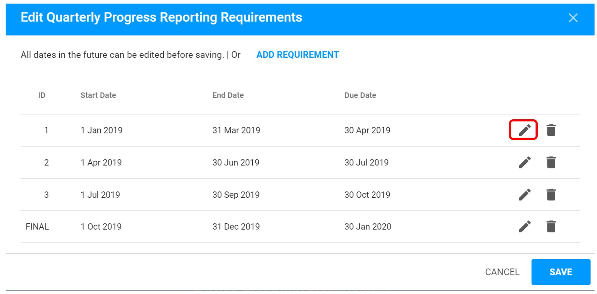Click the Due Date column header
The image size is (597, 294).
360,95
